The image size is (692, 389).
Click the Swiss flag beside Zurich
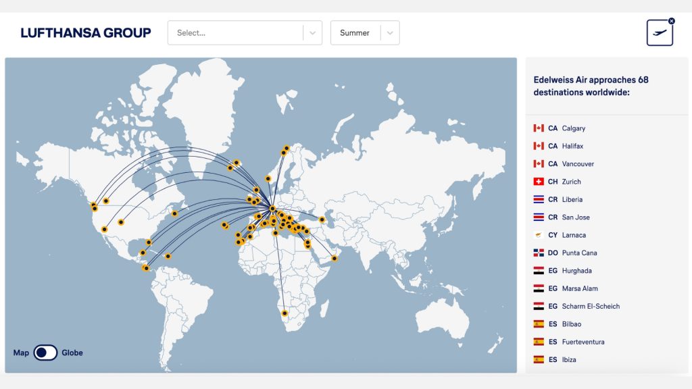(539, 181)
